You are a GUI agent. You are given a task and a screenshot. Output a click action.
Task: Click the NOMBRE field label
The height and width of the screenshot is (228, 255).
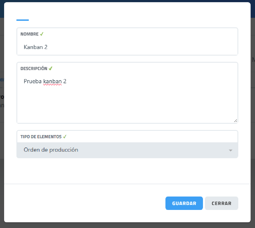tap(29, 34)
